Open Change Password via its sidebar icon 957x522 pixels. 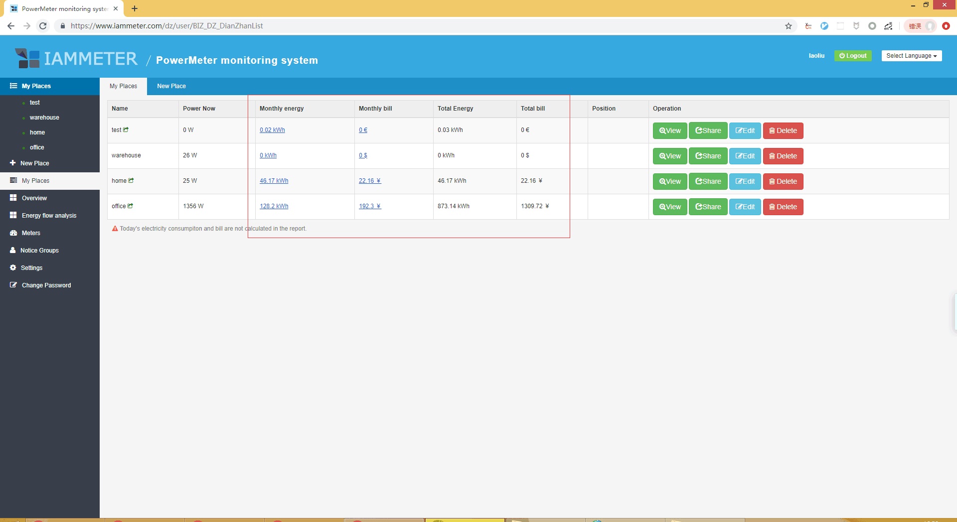13,285
